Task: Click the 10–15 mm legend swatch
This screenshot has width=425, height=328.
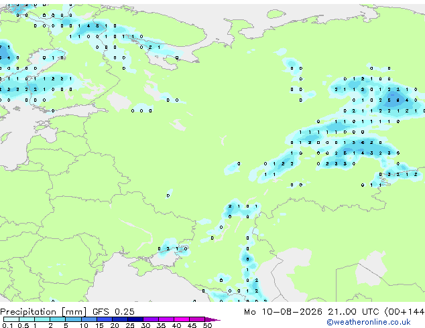Action: tap(88, 319)
